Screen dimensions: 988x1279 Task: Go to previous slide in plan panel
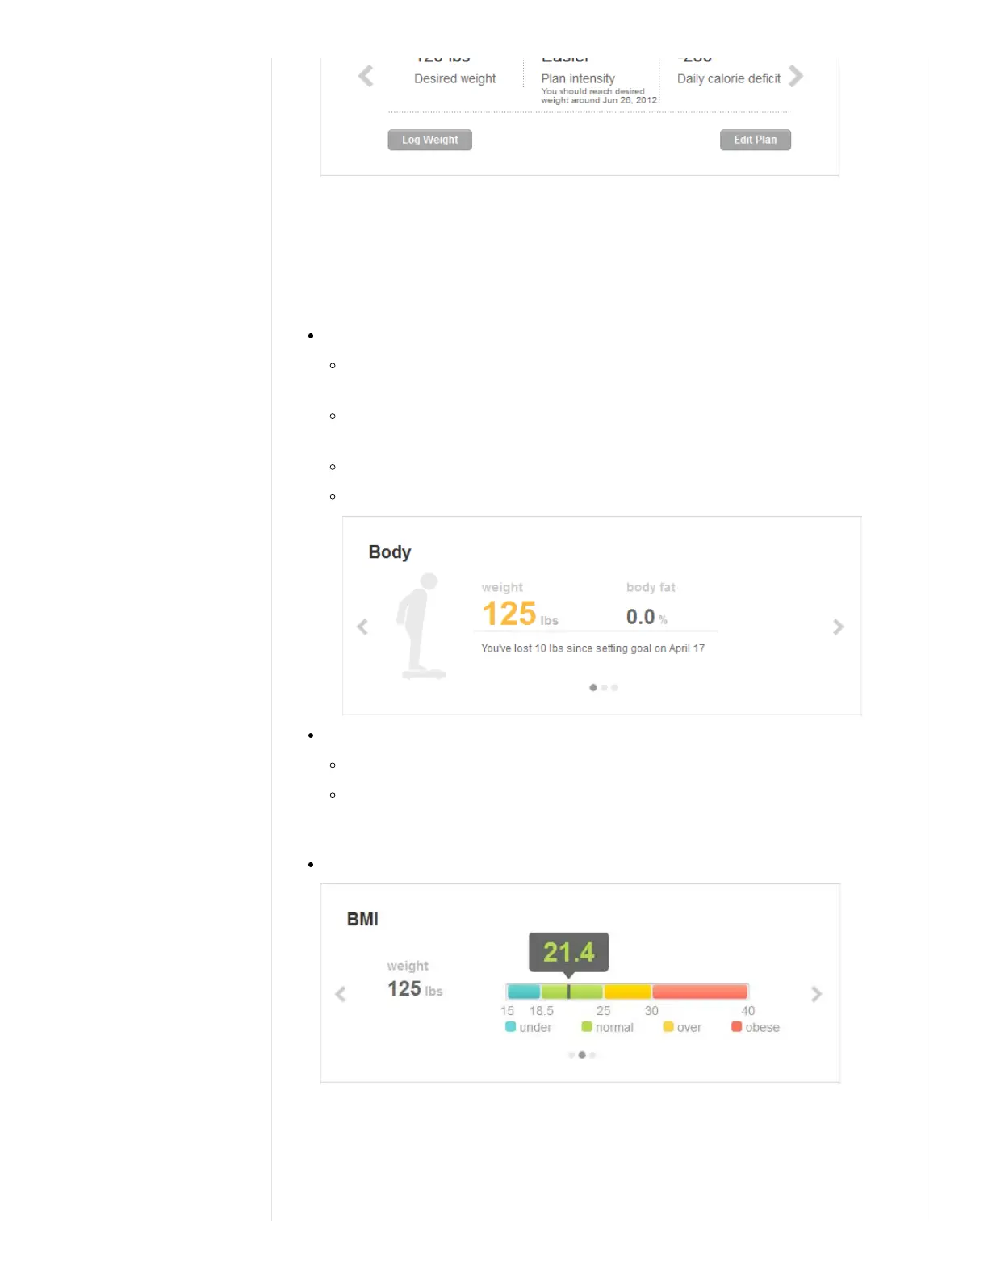366,76
